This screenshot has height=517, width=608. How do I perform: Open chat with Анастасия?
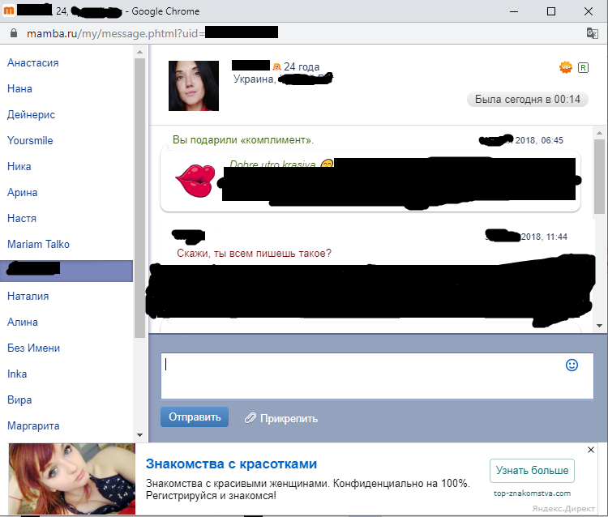point(33,62)
